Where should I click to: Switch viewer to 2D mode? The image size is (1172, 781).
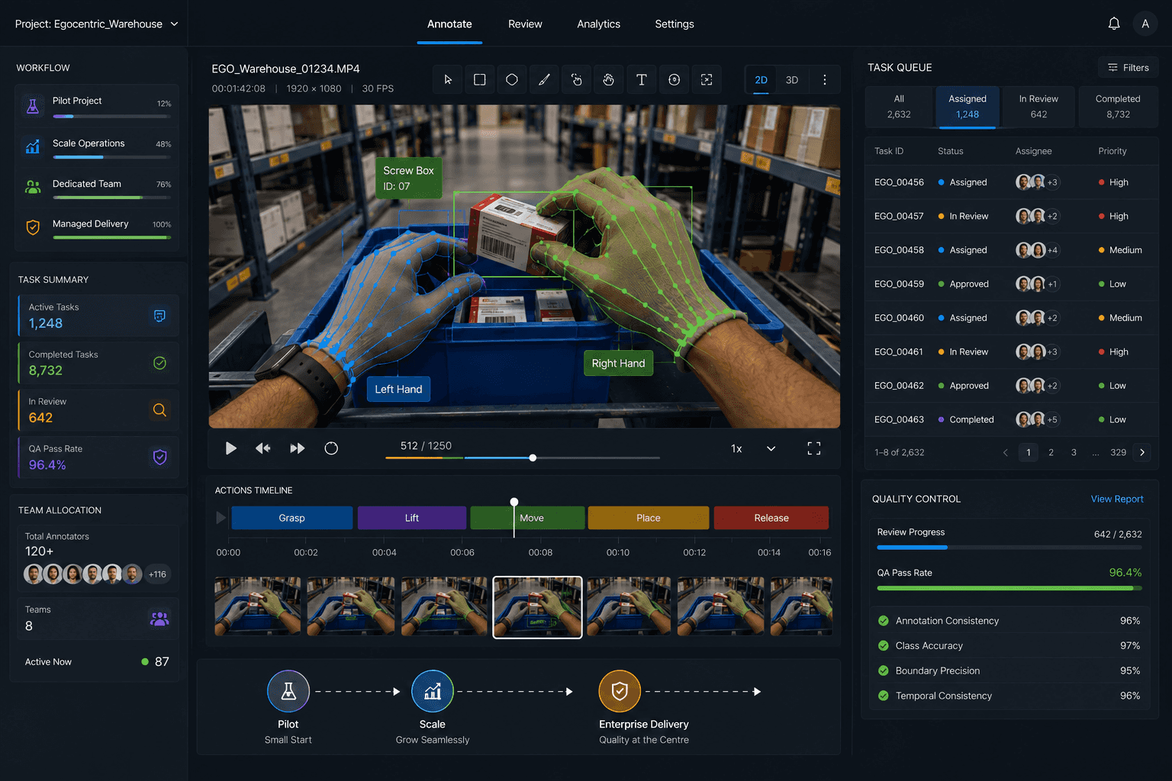point(761,80)
